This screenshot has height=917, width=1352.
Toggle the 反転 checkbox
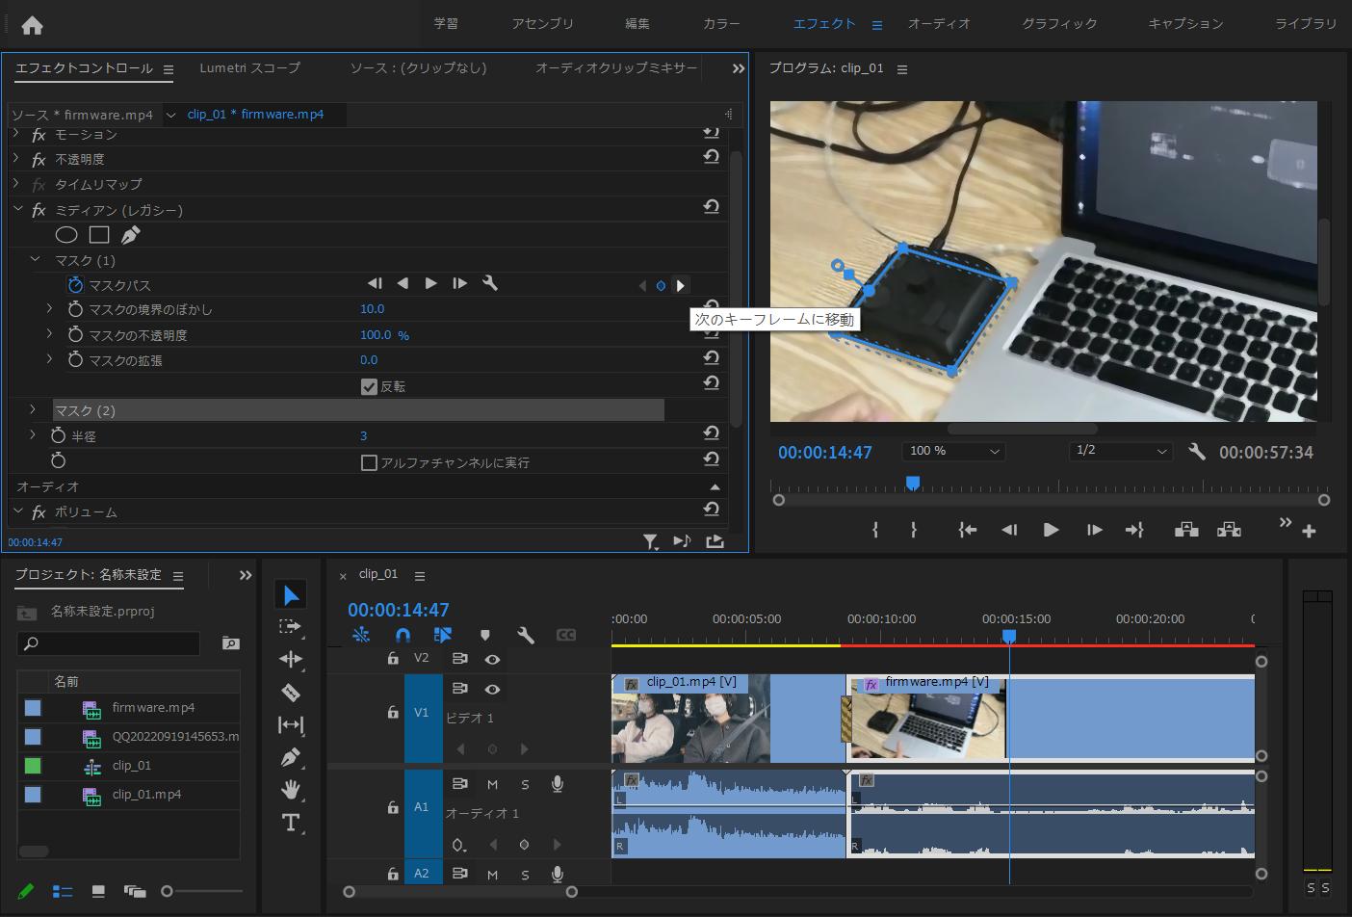(x=369, y=386)
